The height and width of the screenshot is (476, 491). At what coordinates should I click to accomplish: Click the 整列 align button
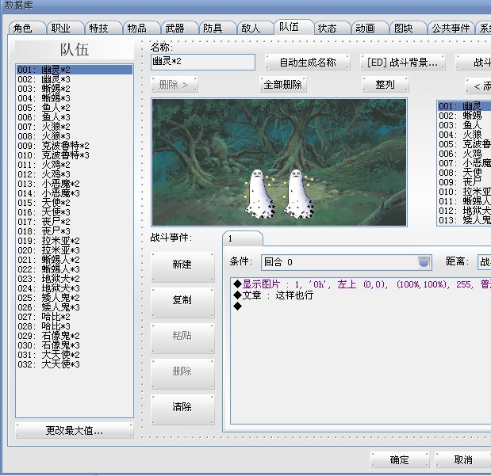(x=386, y=85)
